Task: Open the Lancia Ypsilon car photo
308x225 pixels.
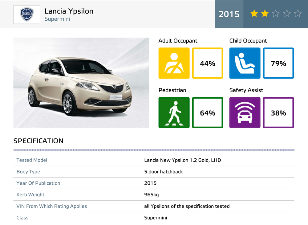Action: pyautogui.click(x=81, y=83)
